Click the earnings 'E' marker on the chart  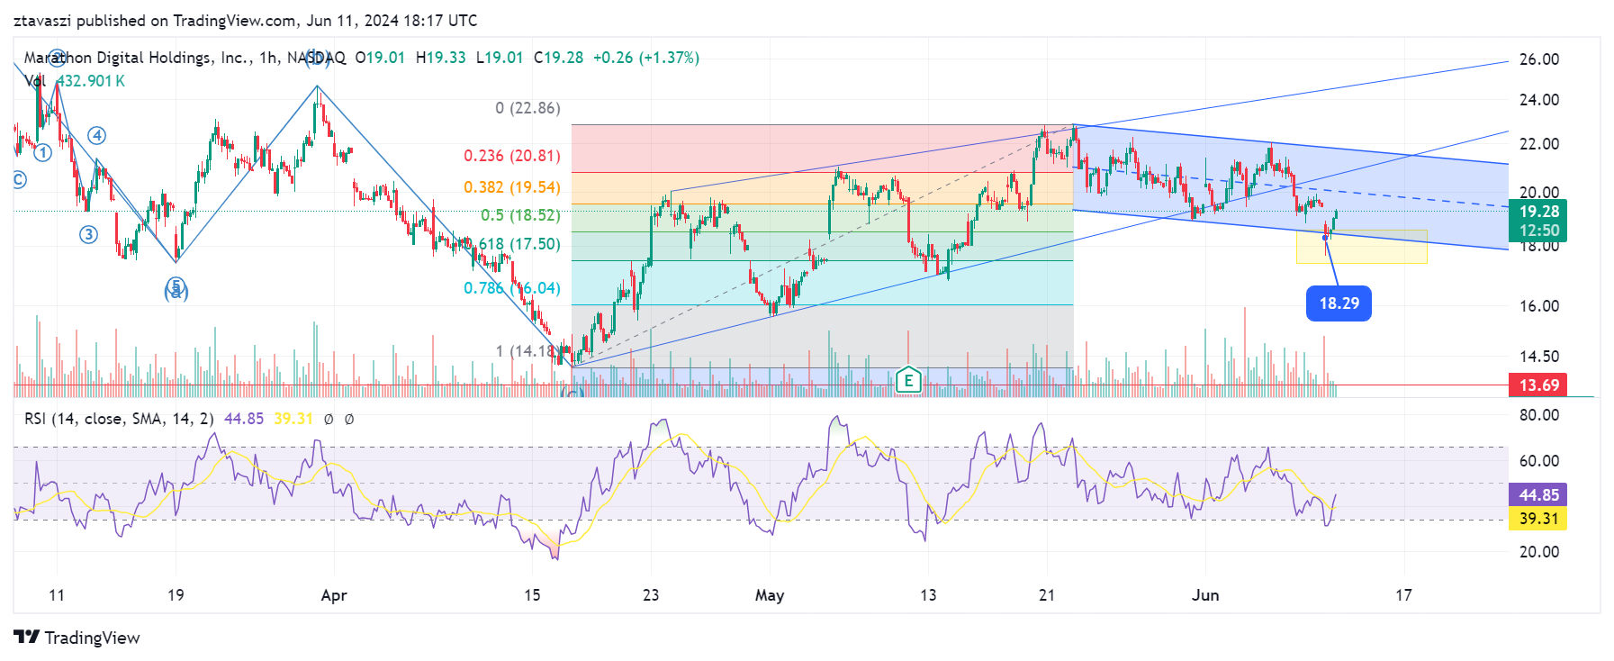908,380
